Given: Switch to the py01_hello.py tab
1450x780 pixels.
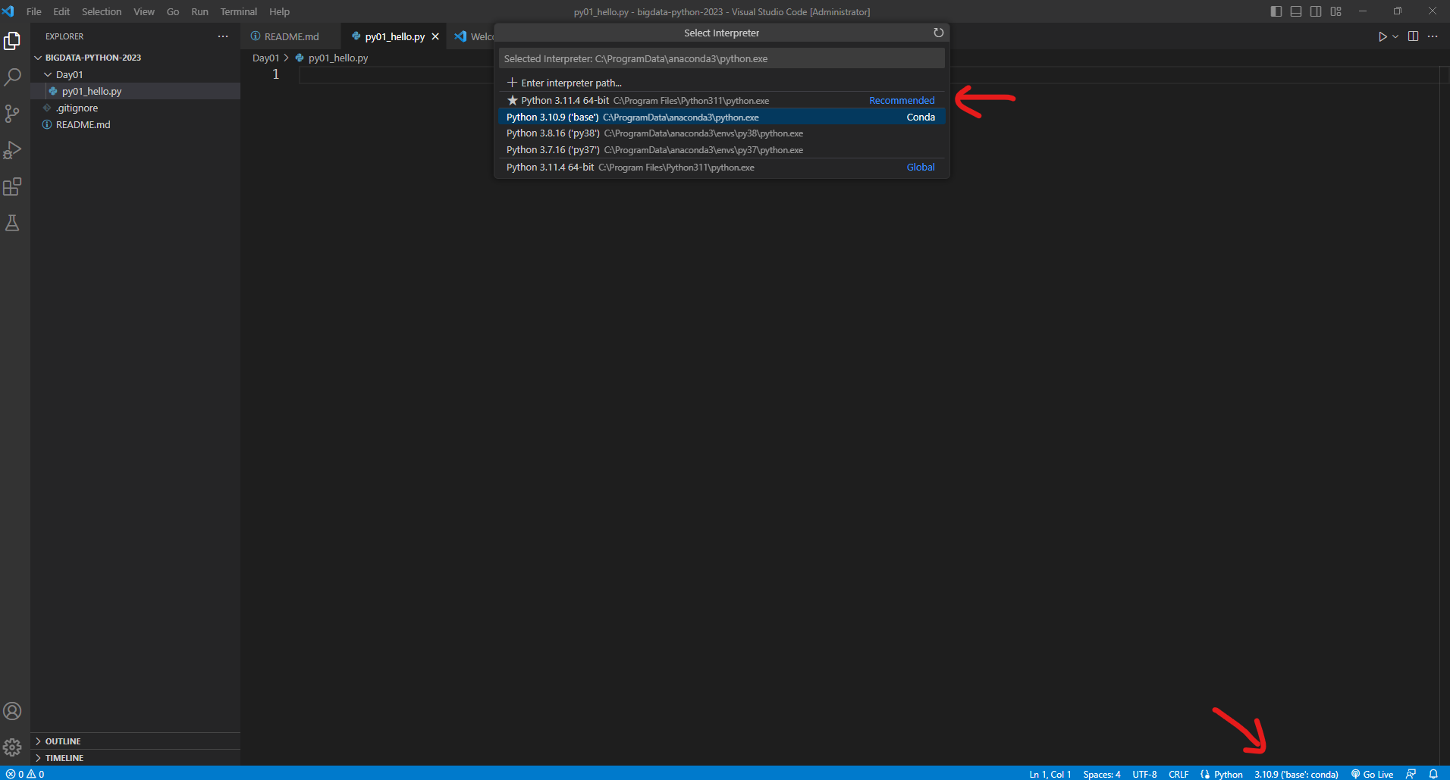Looking at the screenshot, I should [x=394, y=36].
